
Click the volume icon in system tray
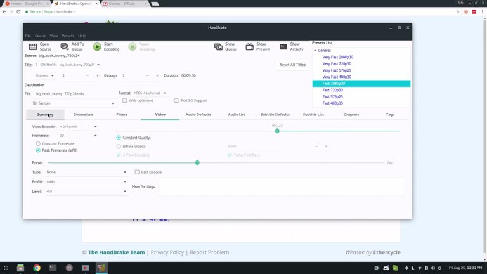433,268
